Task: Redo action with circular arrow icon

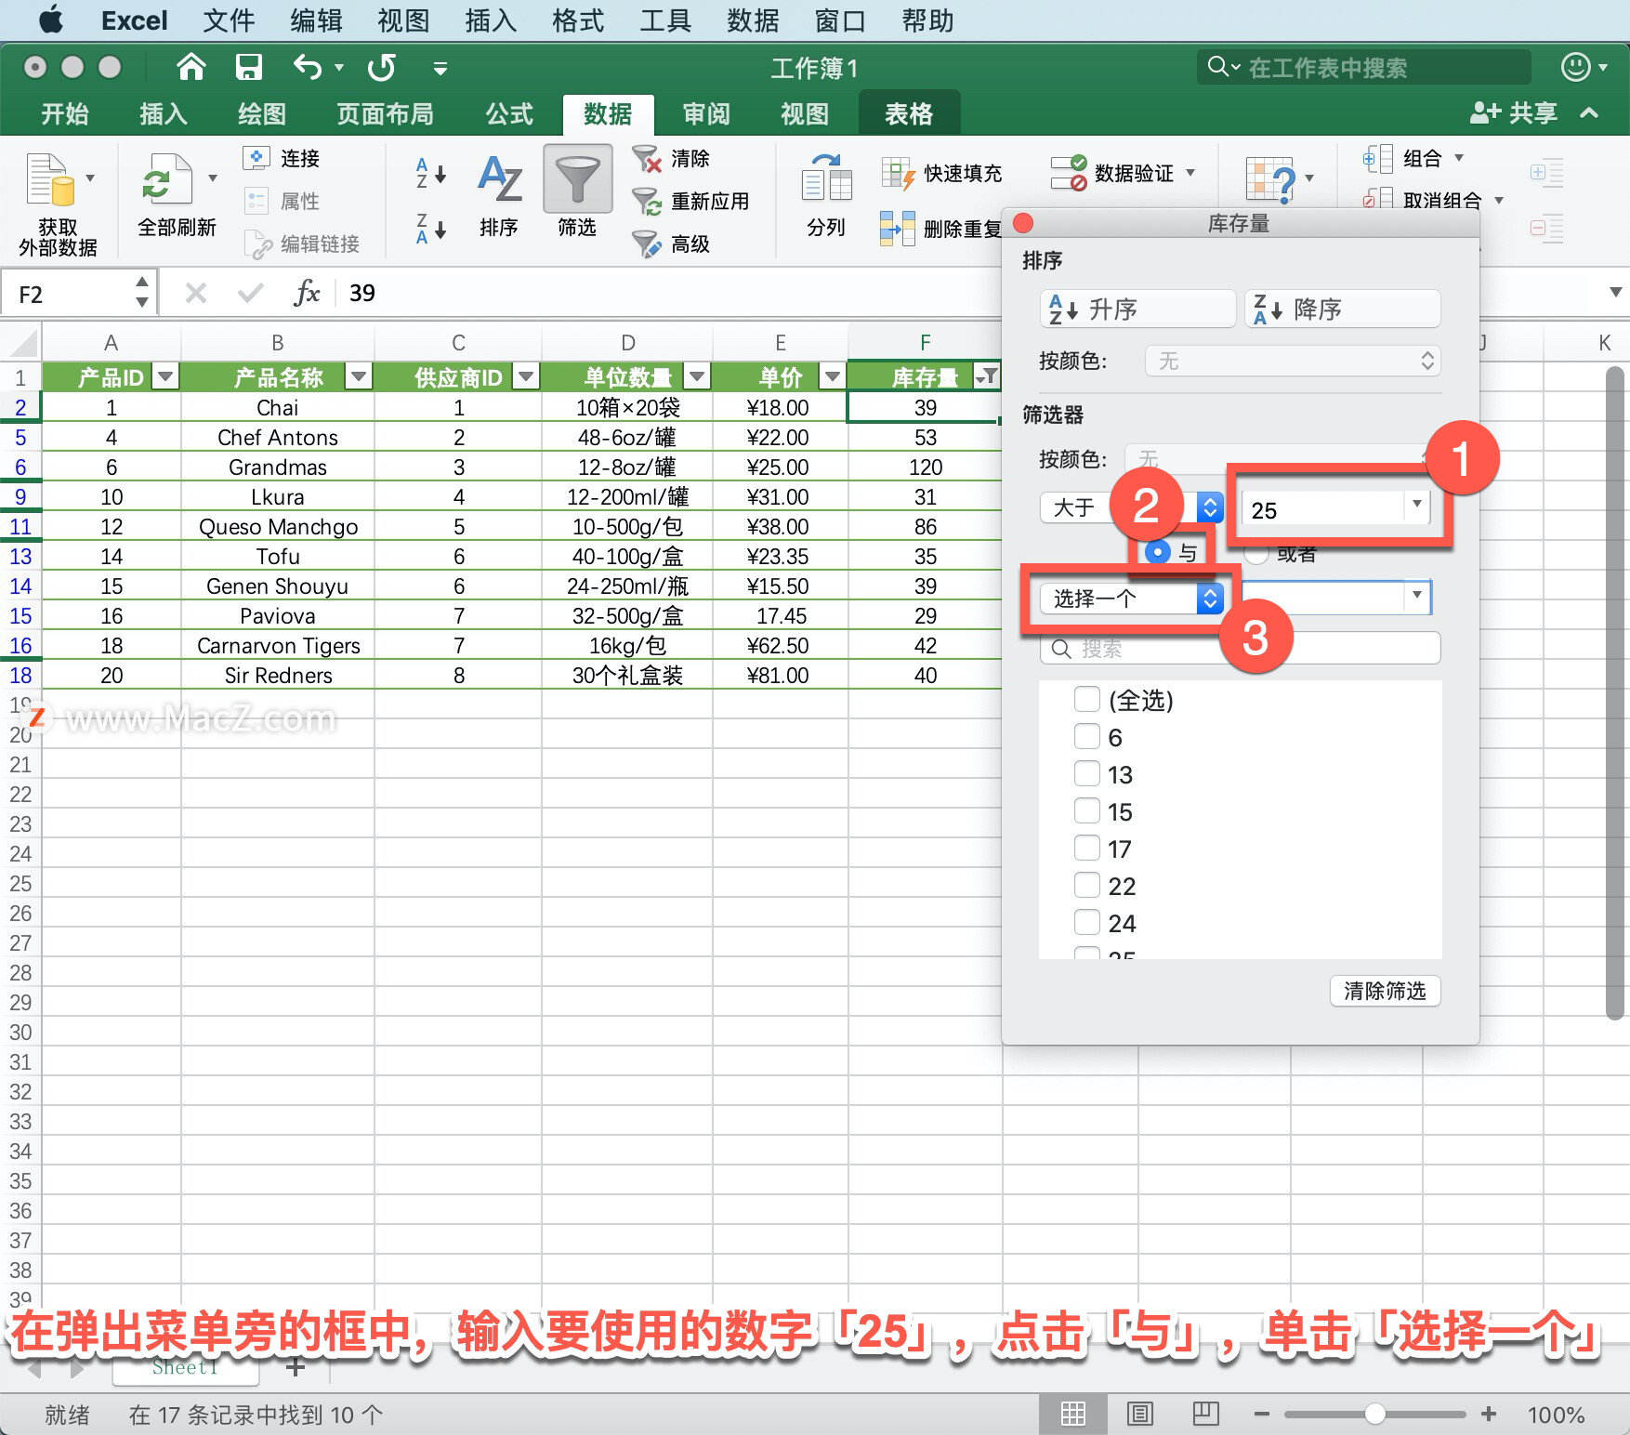Action: pyautogui.click(x=381, y=67)
